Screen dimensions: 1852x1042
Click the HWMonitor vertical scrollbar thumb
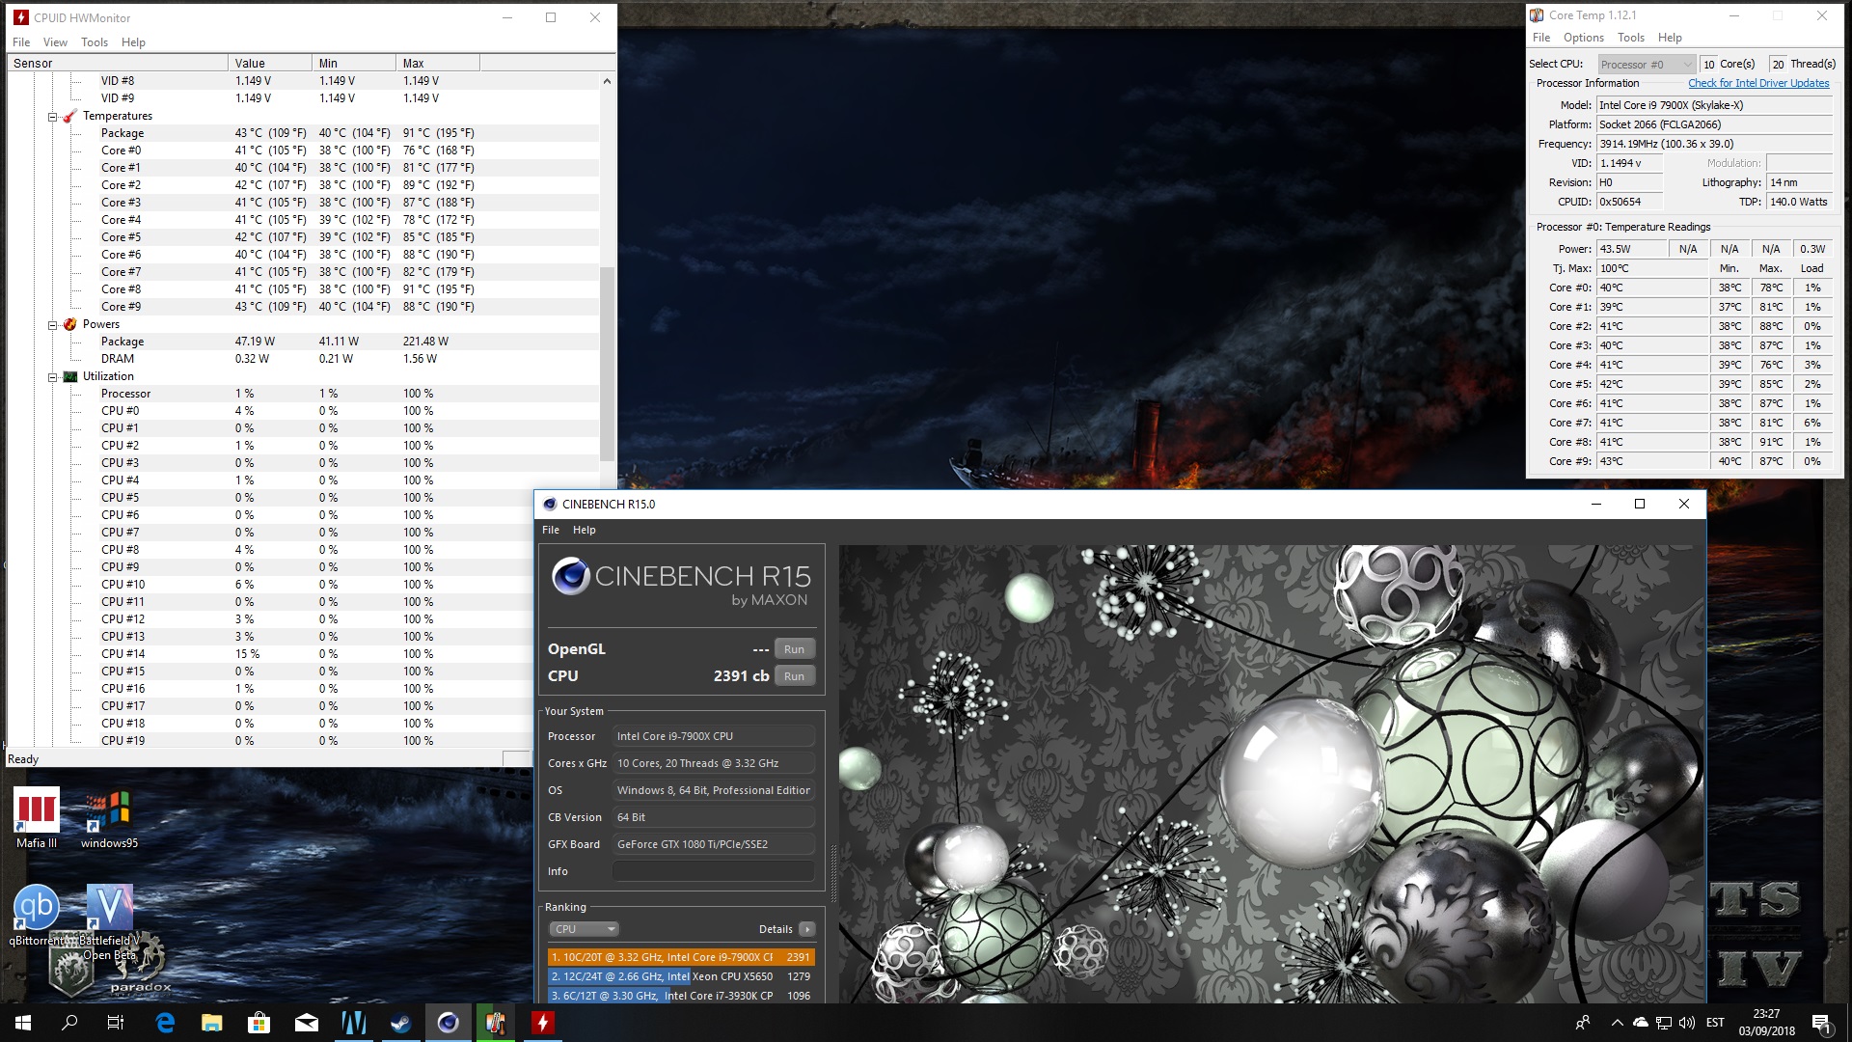[607, 363]
